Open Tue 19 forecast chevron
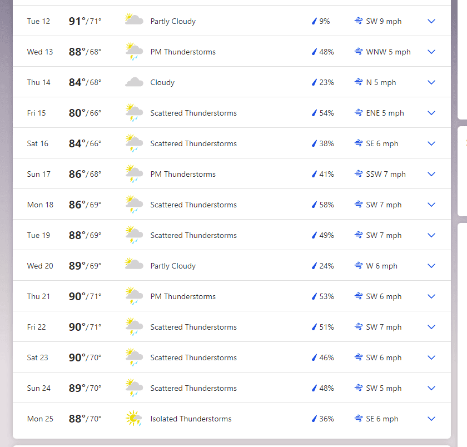467x447 pixels. click(431, 235)
